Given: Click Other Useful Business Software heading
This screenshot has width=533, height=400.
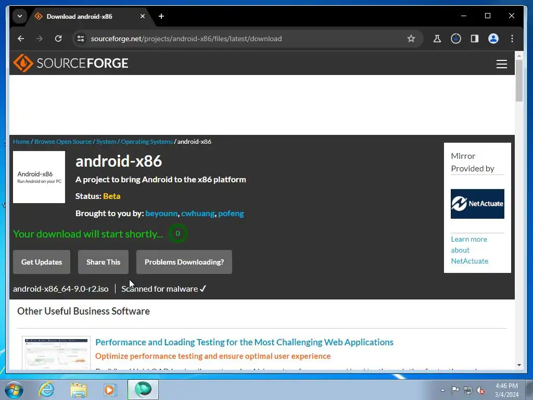Looking at the screenshot, I should [83, 311].
